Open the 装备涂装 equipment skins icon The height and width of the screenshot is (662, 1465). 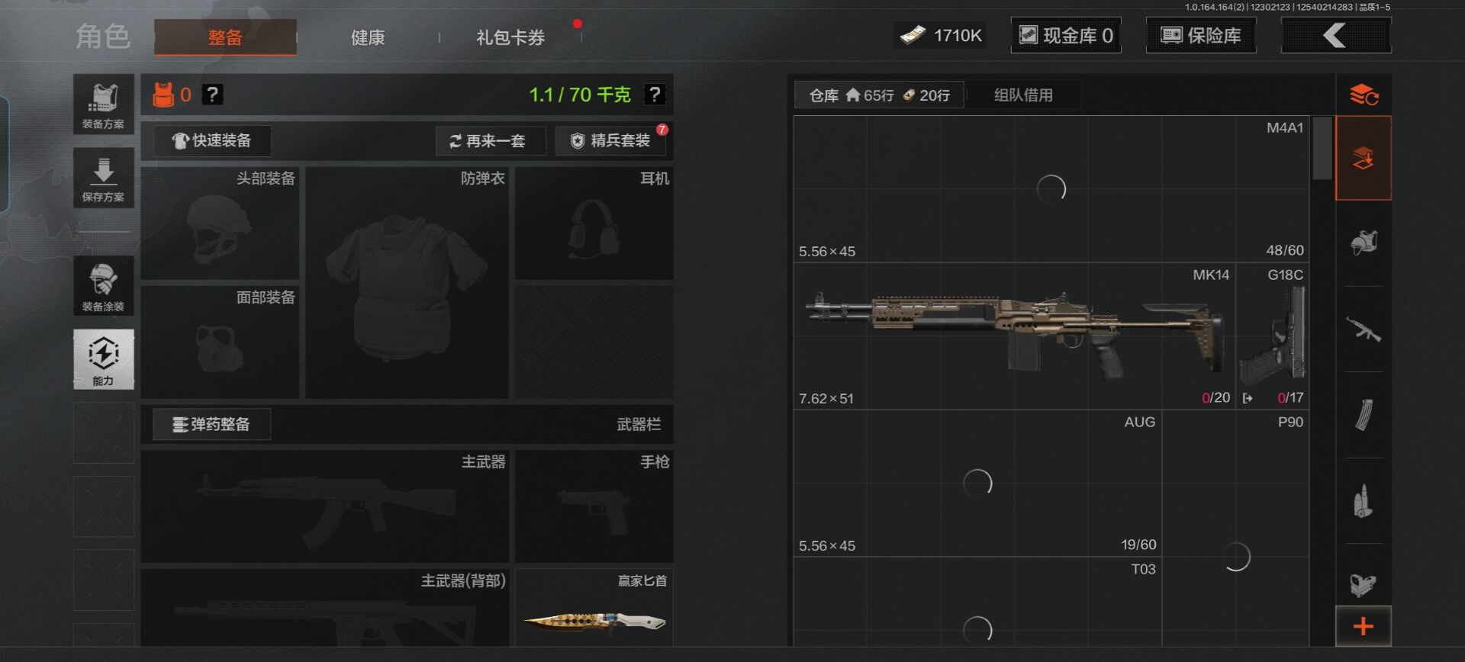(104, 285)
